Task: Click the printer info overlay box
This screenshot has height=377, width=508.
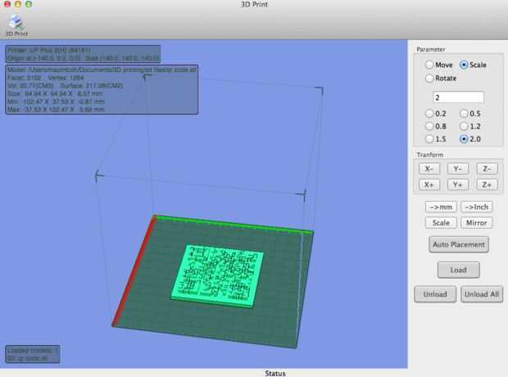Action: tap(83, 54)
